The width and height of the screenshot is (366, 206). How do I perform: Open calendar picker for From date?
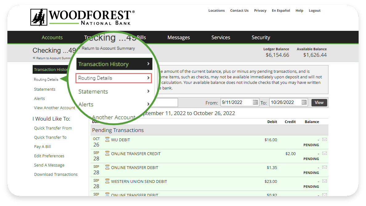point(255,102)
